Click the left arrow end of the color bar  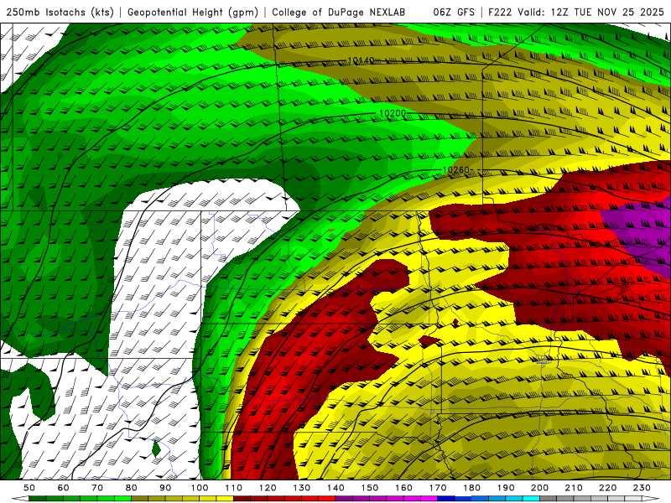20,499
